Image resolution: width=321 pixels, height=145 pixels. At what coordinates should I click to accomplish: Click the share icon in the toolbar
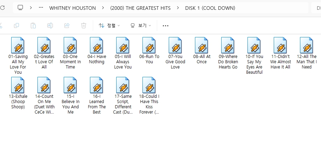(x=67, y=26)
